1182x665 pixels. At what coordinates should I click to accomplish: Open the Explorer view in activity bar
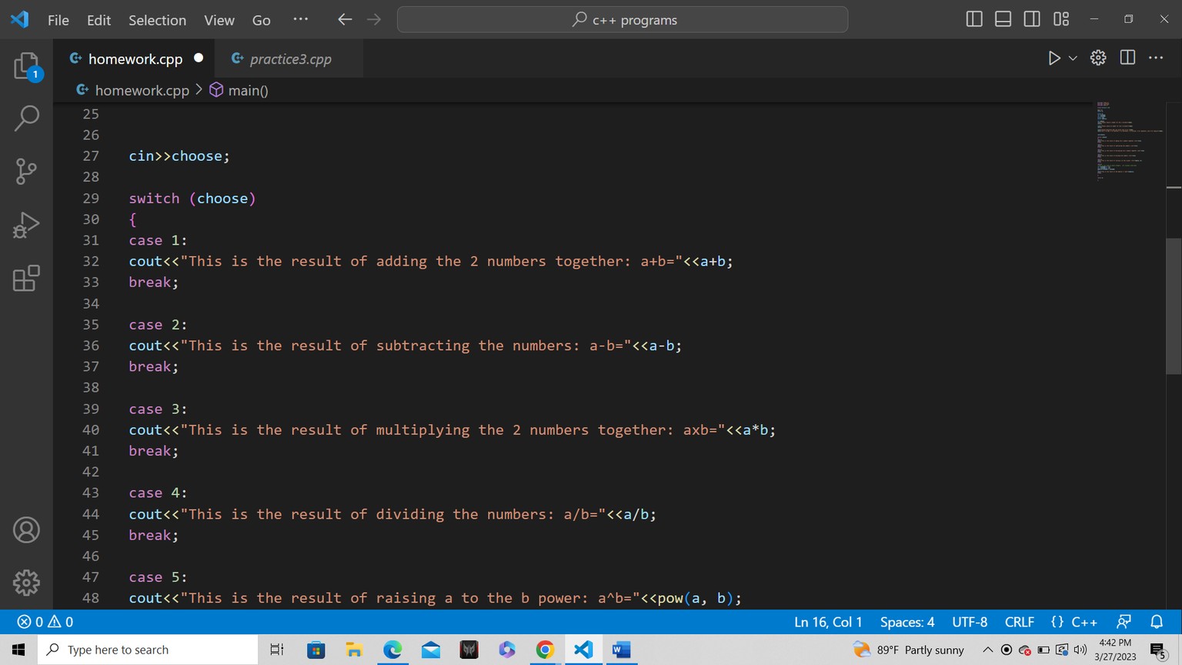[26, 66]
